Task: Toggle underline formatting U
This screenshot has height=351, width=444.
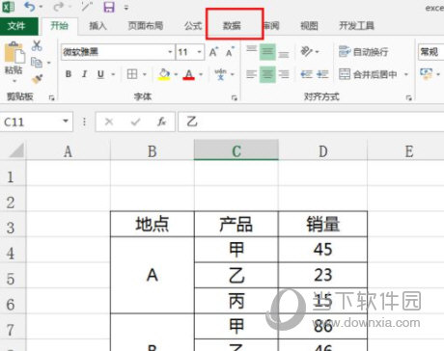Action: click(100, 74)
